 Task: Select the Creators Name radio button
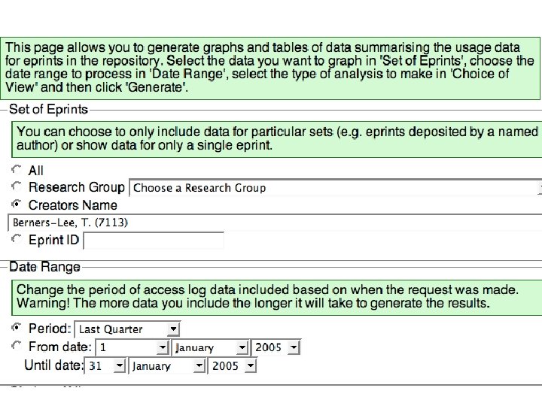coord(17,205)
